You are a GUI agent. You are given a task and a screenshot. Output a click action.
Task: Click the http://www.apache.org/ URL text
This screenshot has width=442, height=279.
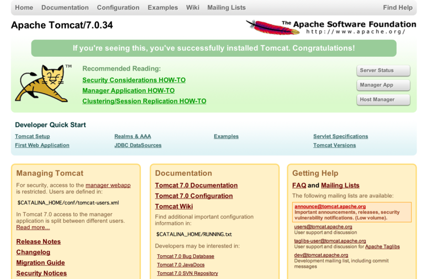click(x=356, y=31)
